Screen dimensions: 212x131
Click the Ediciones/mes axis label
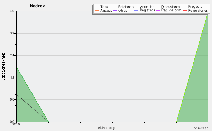click(x=3, y=67)
